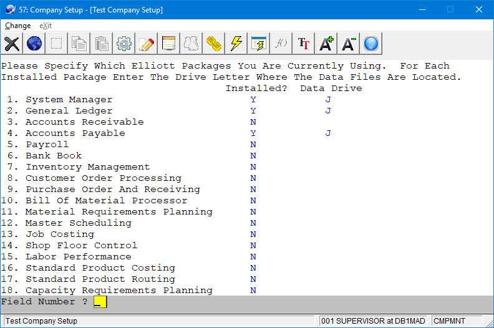Click the red TT font icon
The image size is (494, 328).
click(x=304, y=44)
